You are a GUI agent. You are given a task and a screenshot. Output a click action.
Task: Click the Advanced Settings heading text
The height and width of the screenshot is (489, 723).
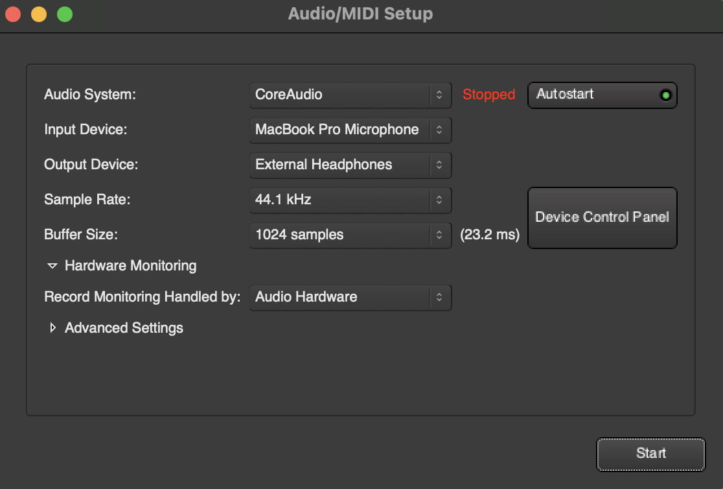pos(124,328)
